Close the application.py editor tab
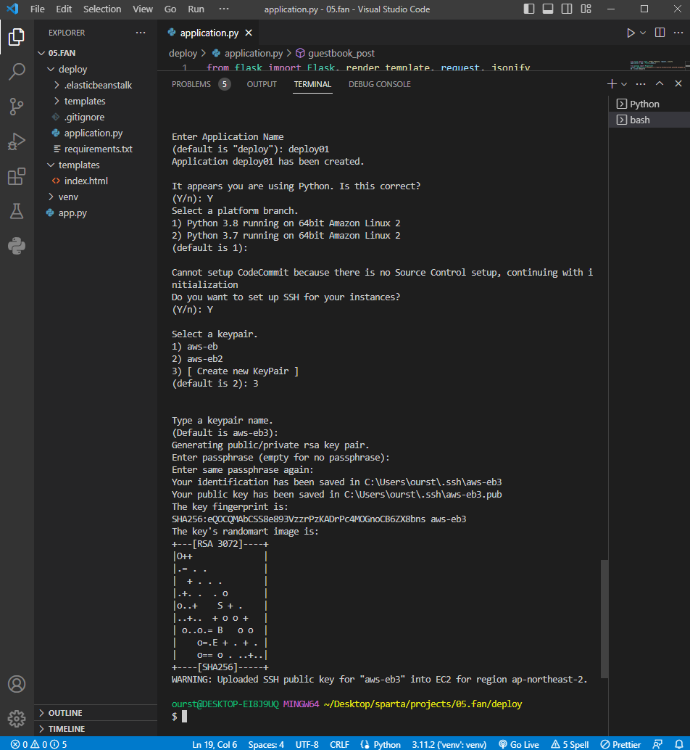This screenshot has height=750, width=690. (x=249, y=33)
